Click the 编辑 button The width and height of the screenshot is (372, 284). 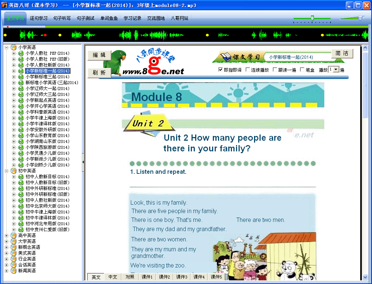(x=99, y=55)
